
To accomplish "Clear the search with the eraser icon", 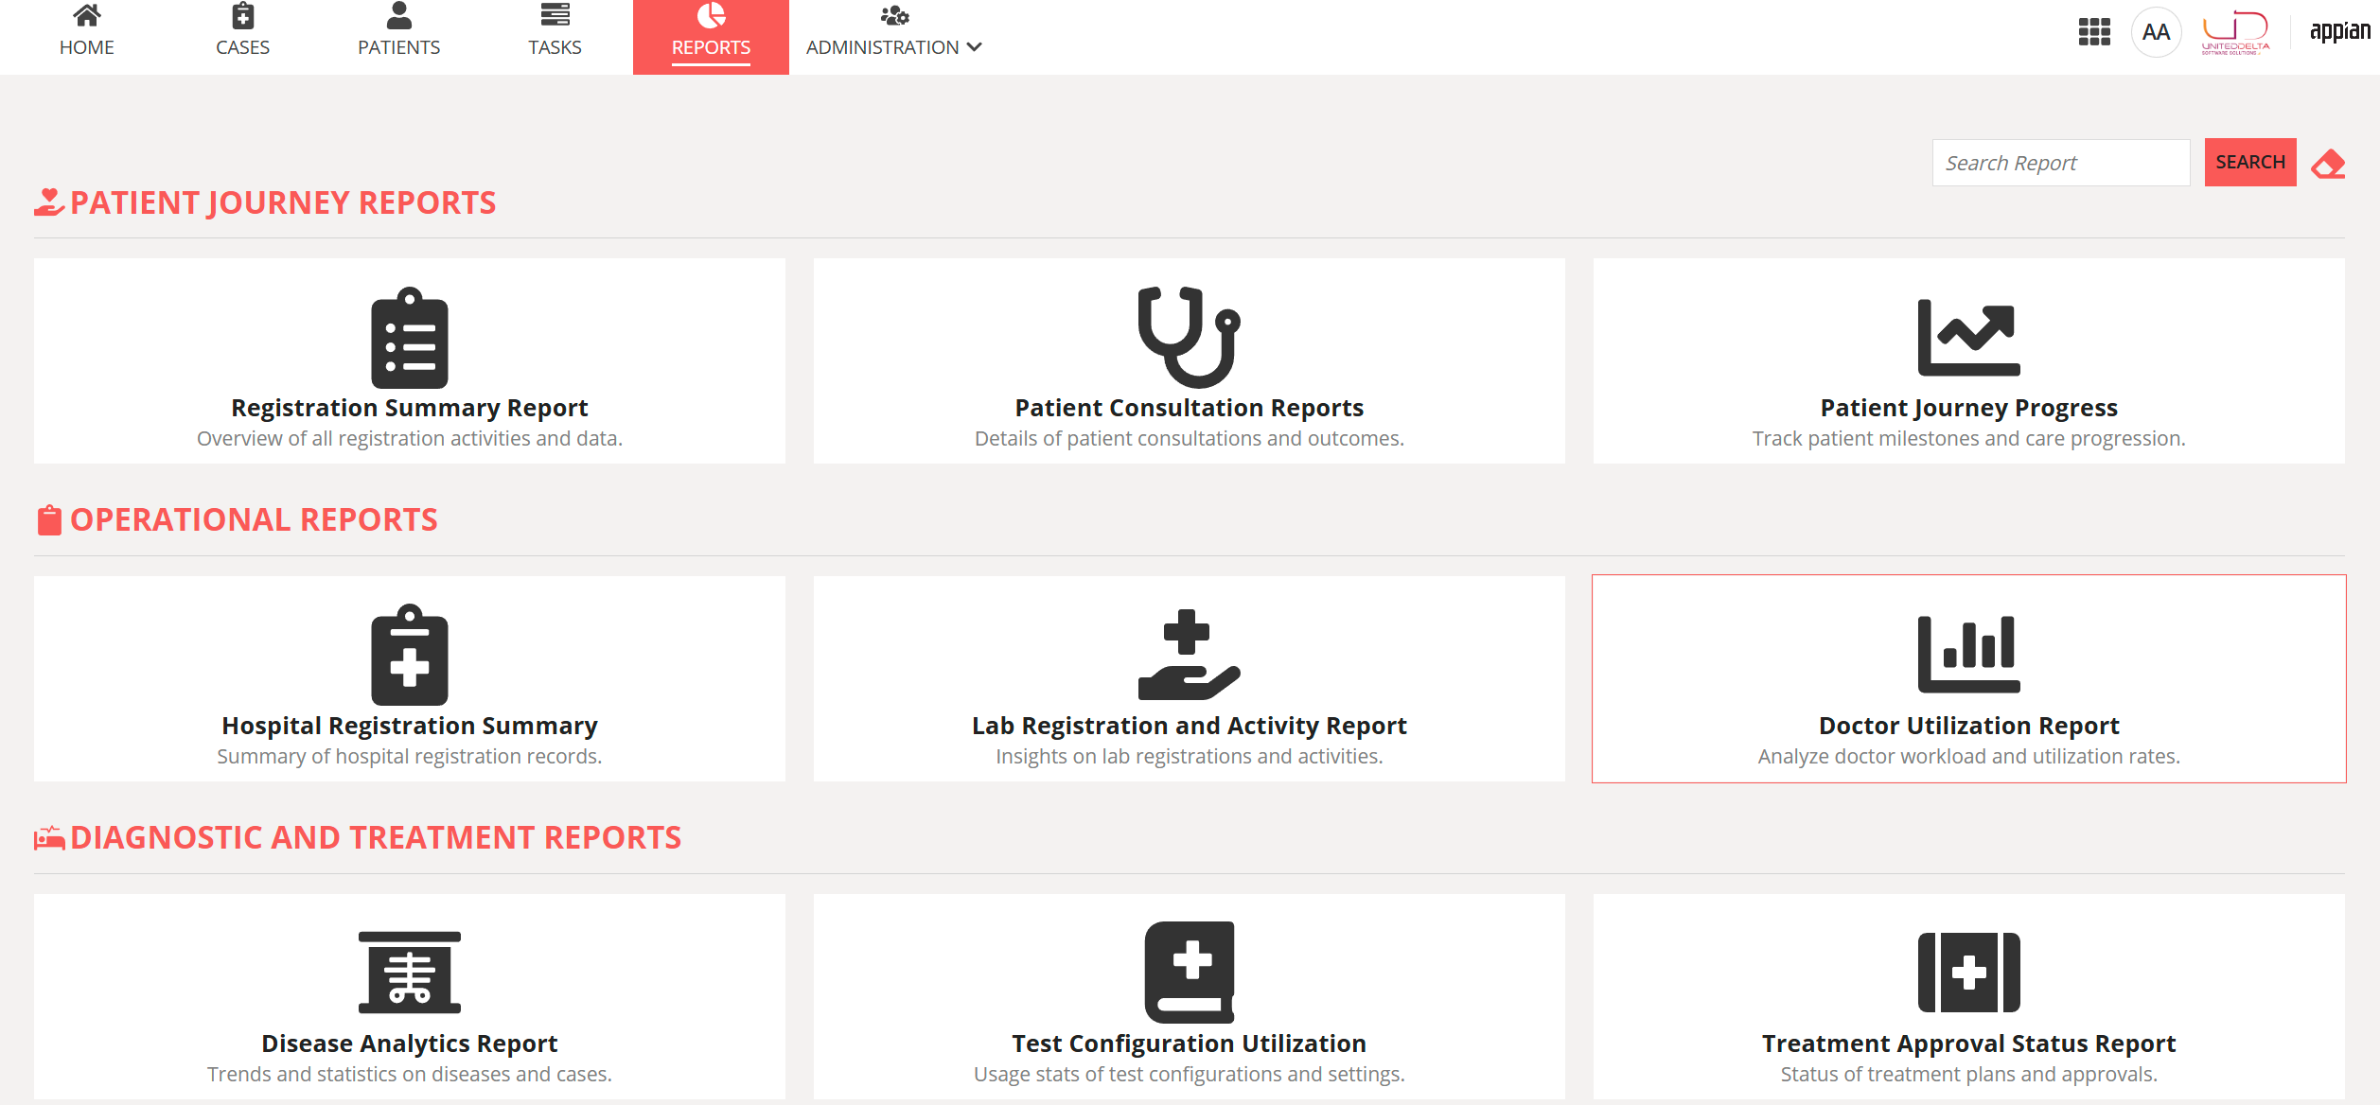I will pyautogui.click(x=2328, y=164).
